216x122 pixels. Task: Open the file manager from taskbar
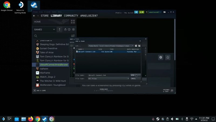(23, 119)
